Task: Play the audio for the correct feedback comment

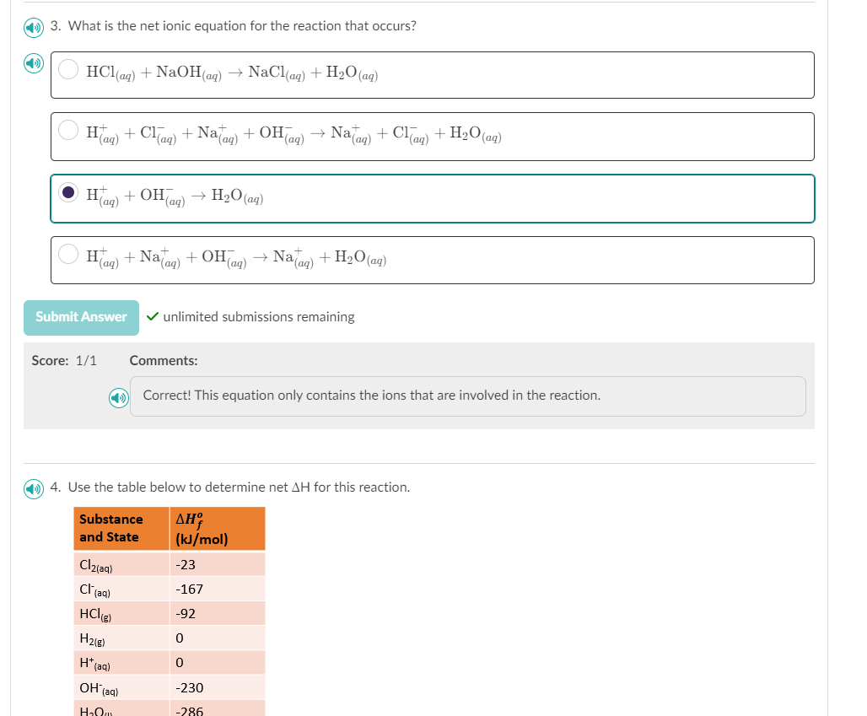Action: [x=117, y=397]
